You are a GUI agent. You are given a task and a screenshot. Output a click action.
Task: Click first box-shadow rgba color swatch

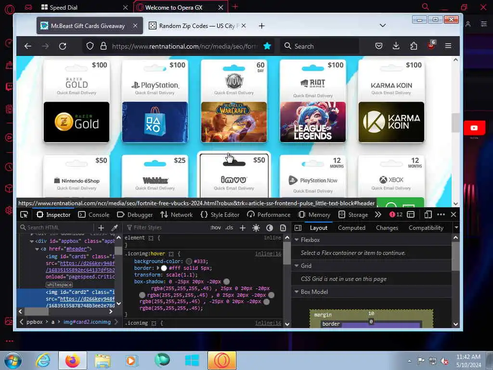pos(226,281)
